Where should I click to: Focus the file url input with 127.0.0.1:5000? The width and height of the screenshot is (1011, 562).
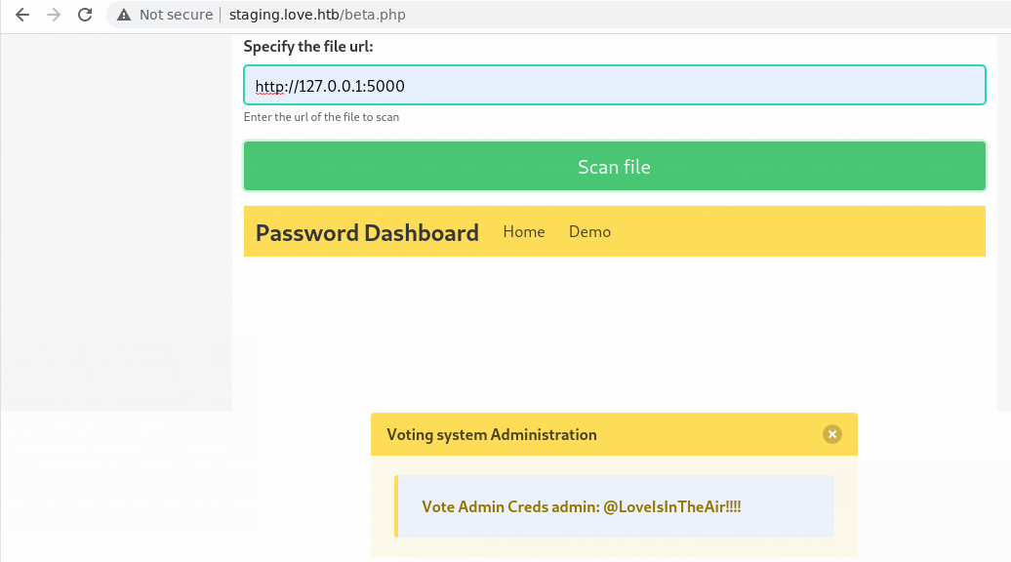(x=614, y=86)
